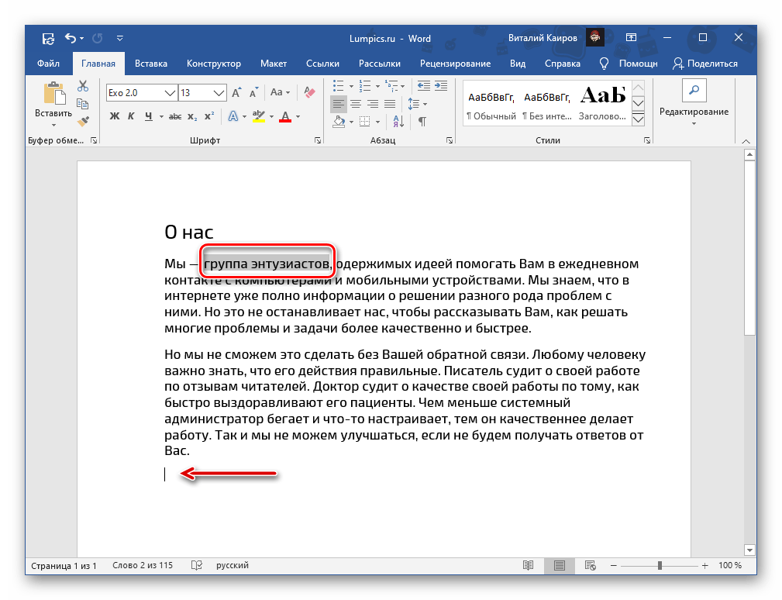Apply a multilevel list
782x600 pixels.
point(391,86)
